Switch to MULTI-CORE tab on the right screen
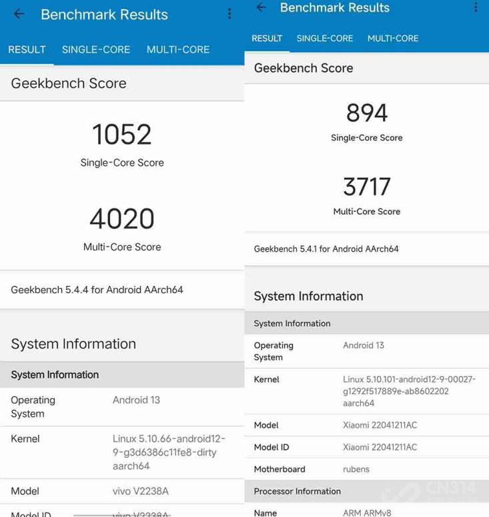The height and width of the screenshot is (517, 489). tap(393, 38)
